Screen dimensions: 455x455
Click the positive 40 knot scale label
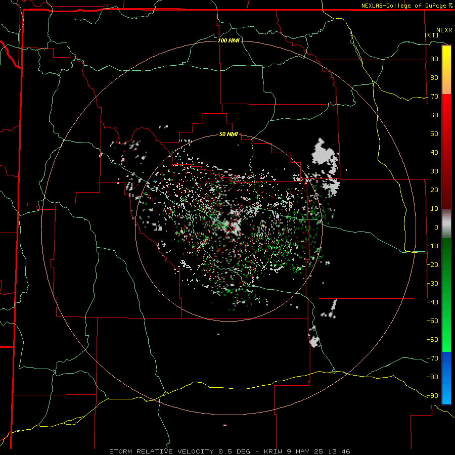tap(434, 153)
